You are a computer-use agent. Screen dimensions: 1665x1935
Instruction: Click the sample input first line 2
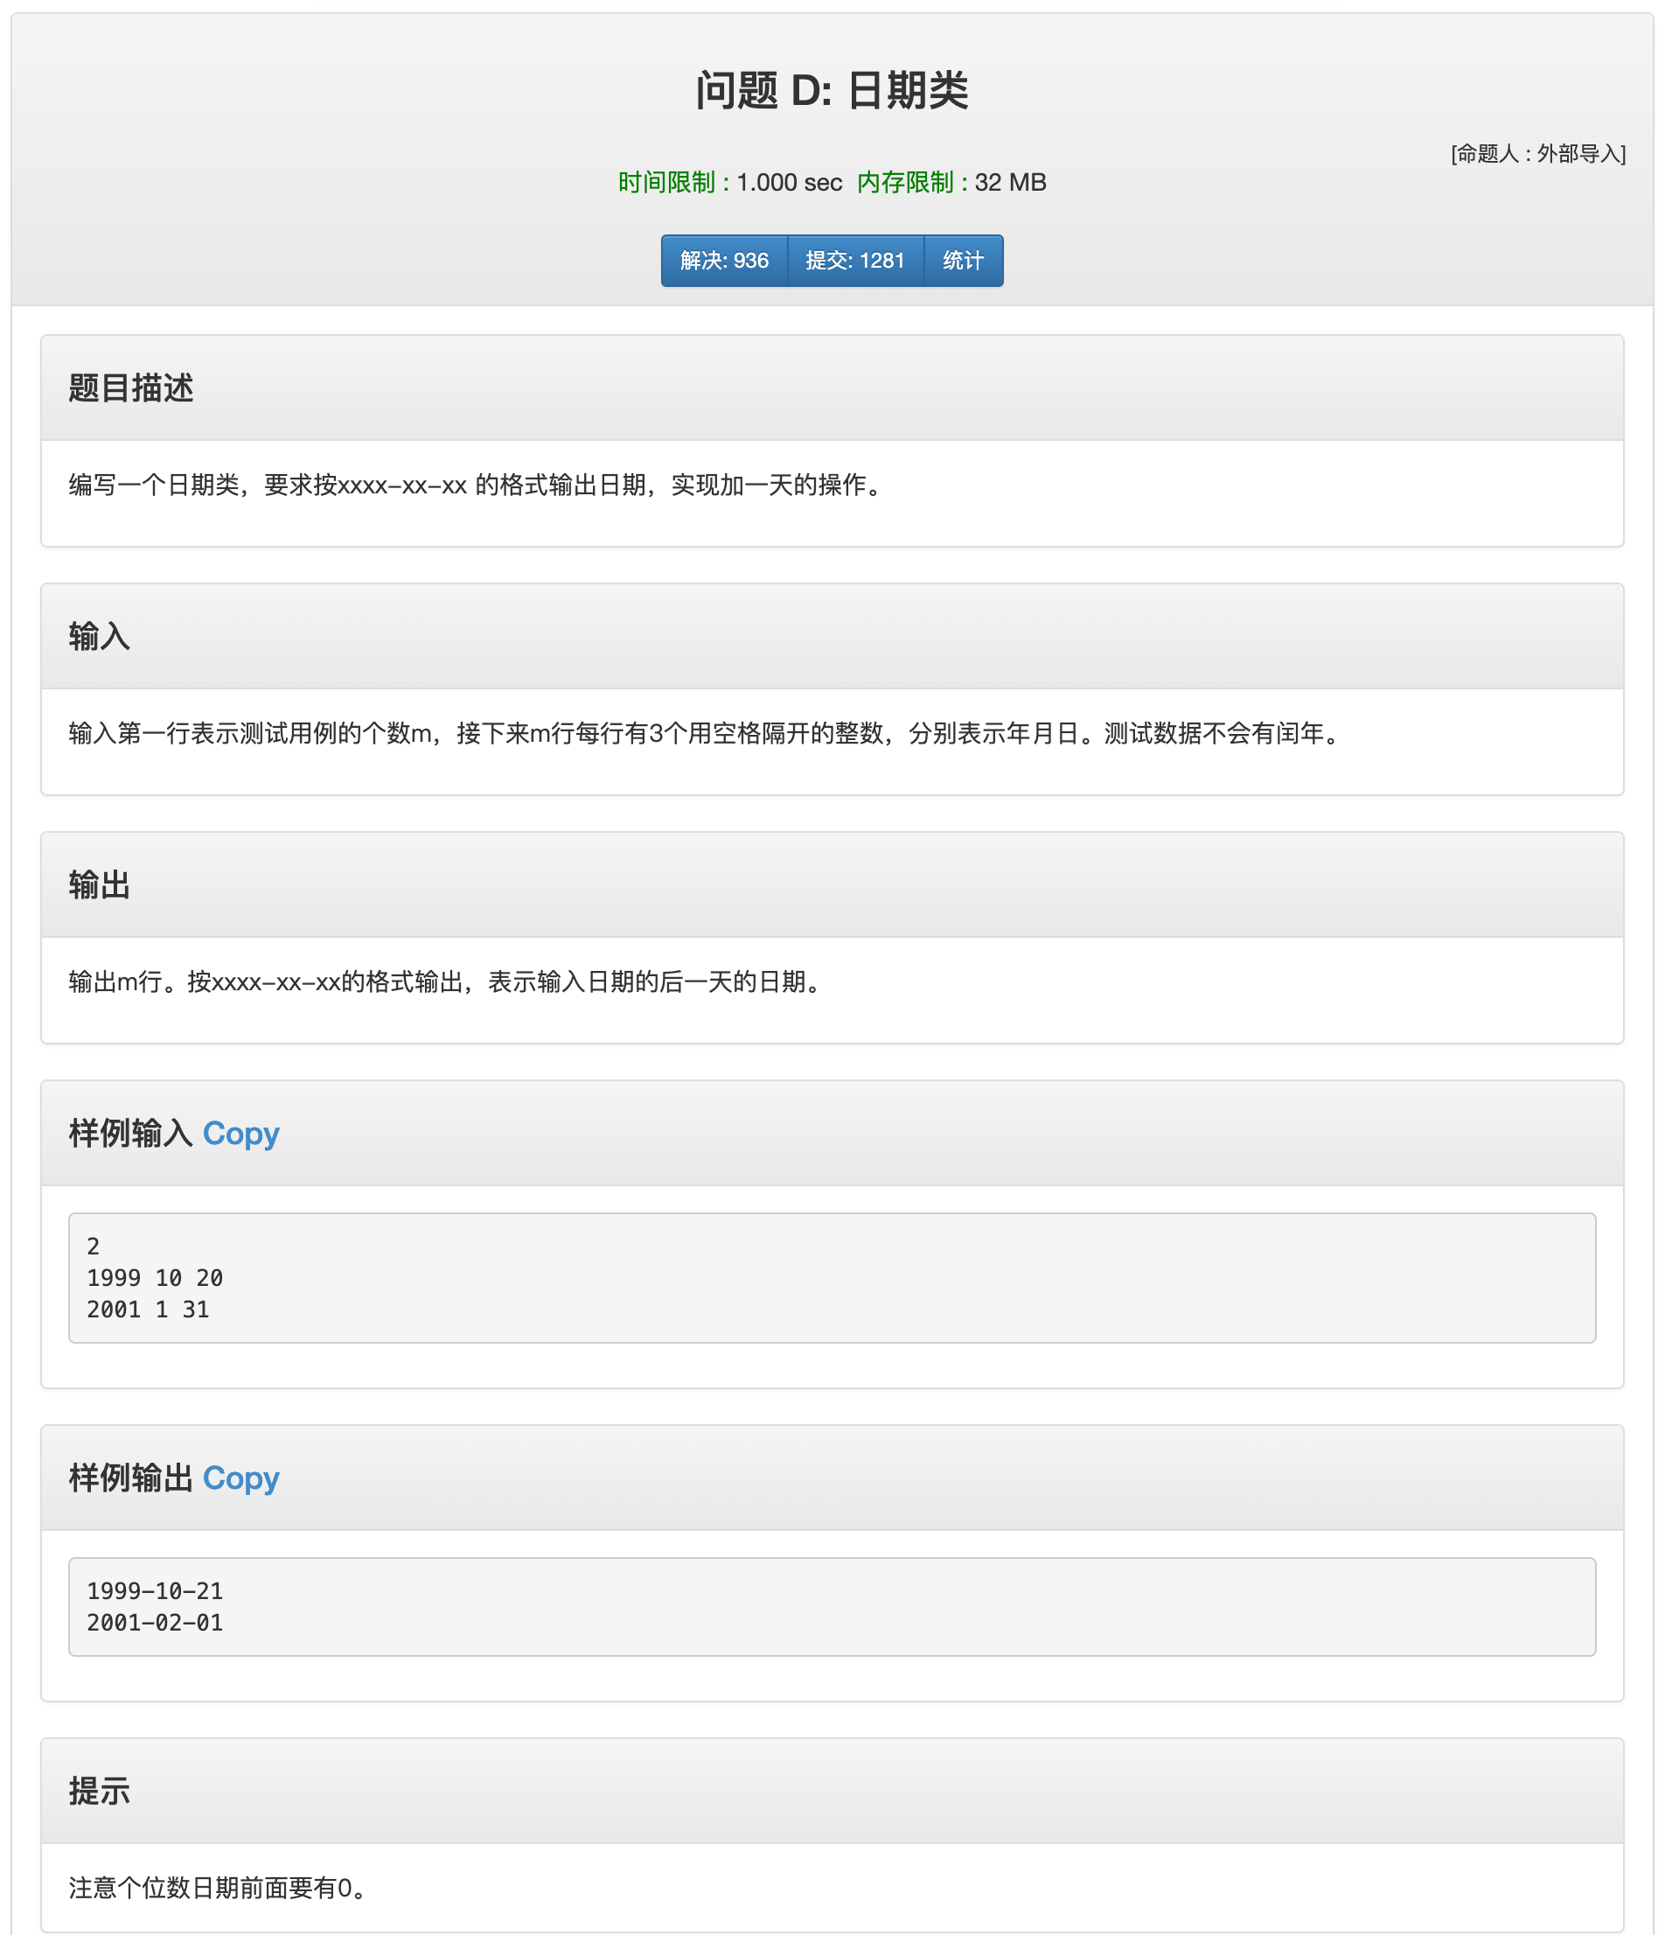[x=94, y=1246]
